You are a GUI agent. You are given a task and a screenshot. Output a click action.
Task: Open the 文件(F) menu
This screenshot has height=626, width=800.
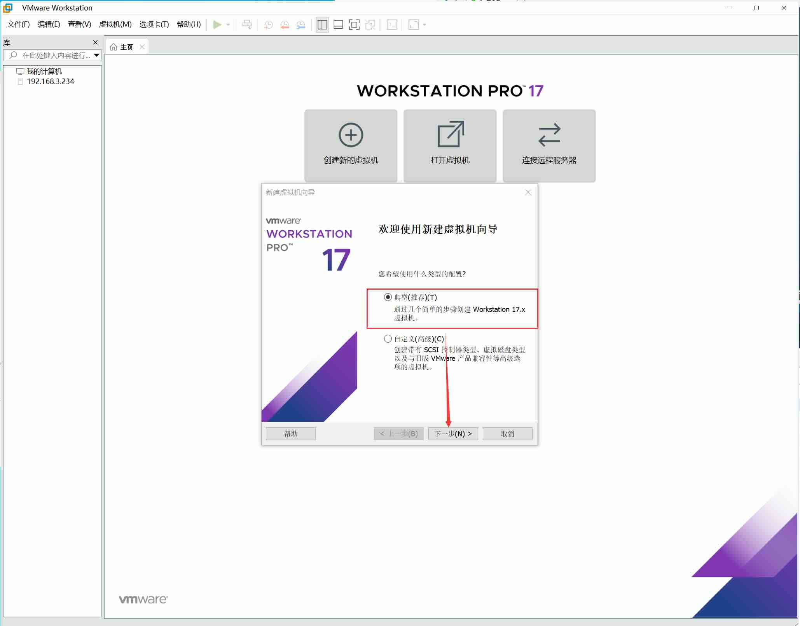point(19,24)
